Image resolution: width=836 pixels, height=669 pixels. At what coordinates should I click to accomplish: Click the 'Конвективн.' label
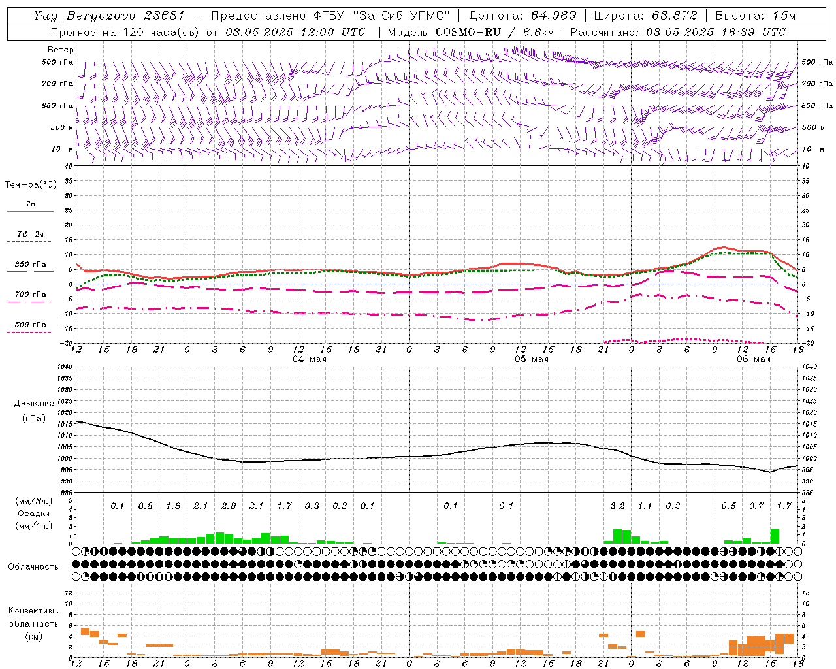point(33,611)
